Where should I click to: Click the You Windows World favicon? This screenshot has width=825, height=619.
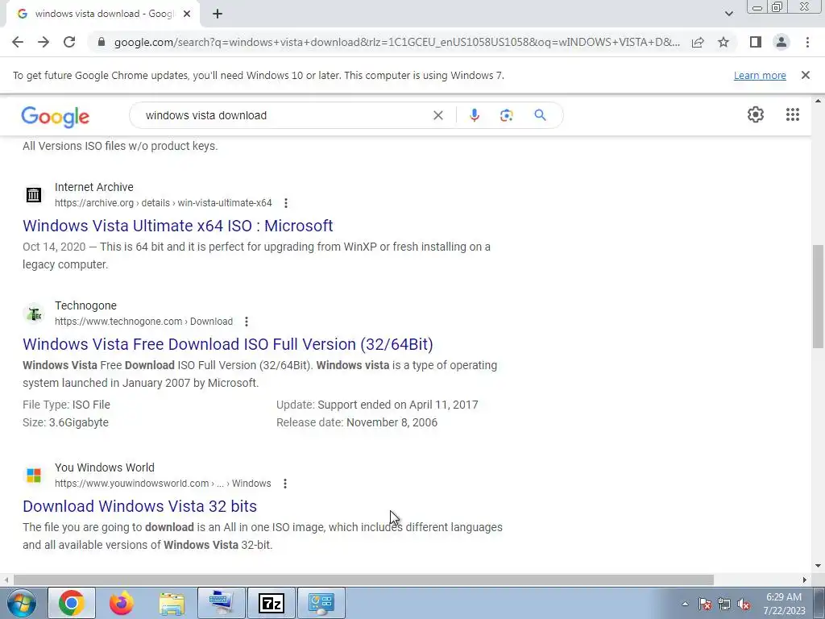[x=34, y=476]
